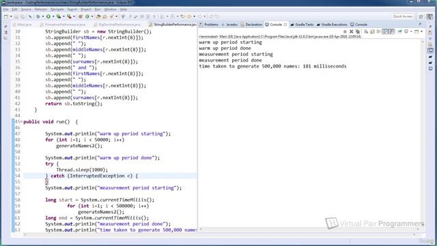
Task: Click the Clear Console icon
Action: pos(366,31)
